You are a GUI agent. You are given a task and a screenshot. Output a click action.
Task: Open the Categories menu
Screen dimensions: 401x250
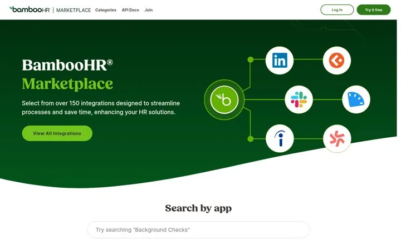[x=106, y=10]
